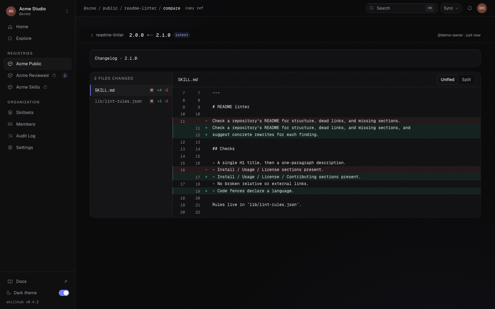This screenshot has width=495, height=309.
Task: Click the line 'Rules live in lib/lint-rules.json'
Action: 327,205
